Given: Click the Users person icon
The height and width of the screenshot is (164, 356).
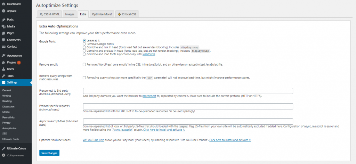Looking at the screenshot, I should click(x=3, y=69).
